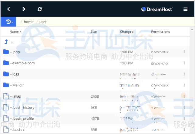Click the scrollbar up arrow
This screenshot has width=195, height=134.
pos(192,29)
